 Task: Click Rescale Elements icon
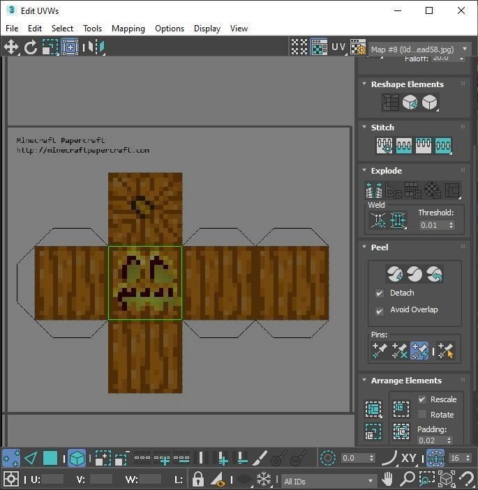click(x=373, y=431)
